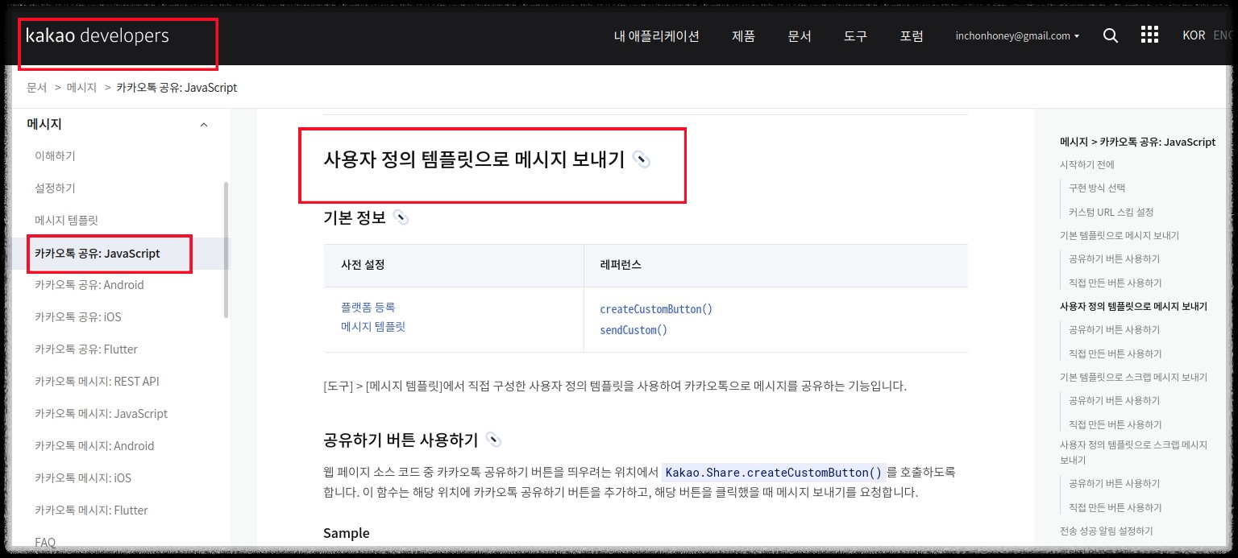Go to 메시지 in the breadcrumb
Viewport: 1238px width, 558px height.
81,87
